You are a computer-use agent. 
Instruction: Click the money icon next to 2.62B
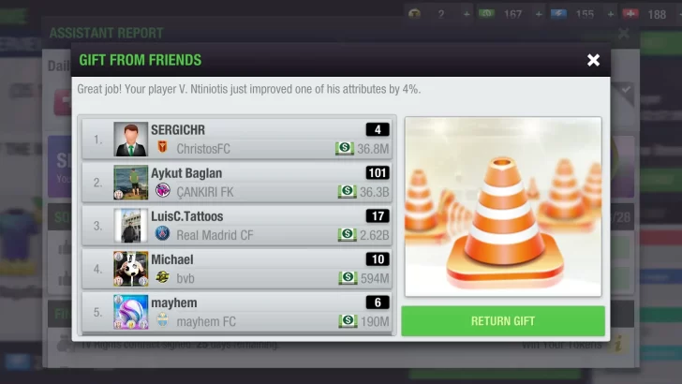(x=347, y=235)
